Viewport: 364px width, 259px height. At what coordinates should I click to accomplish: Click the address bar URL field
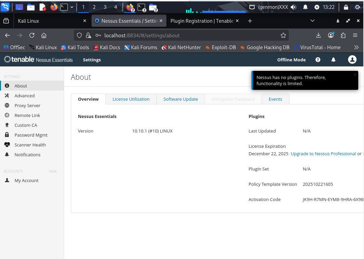pos(181,36)
